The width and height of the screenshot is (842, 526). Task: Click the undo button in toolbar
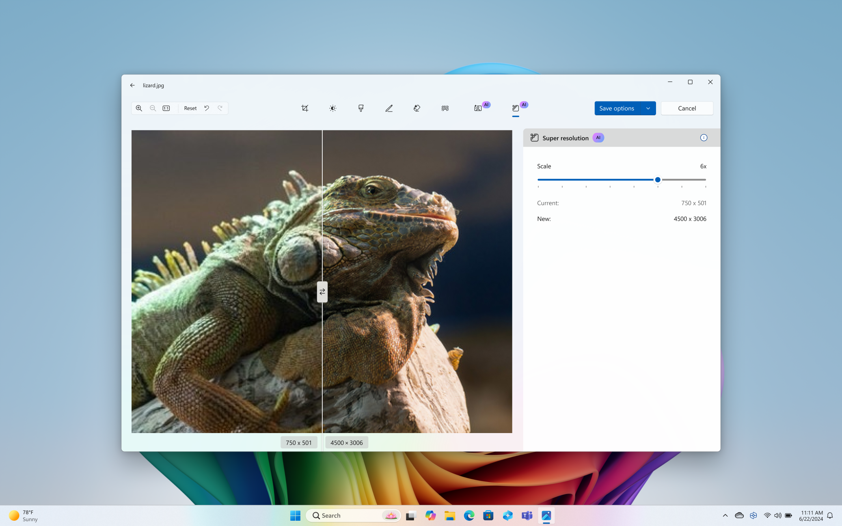click(206, 108)
